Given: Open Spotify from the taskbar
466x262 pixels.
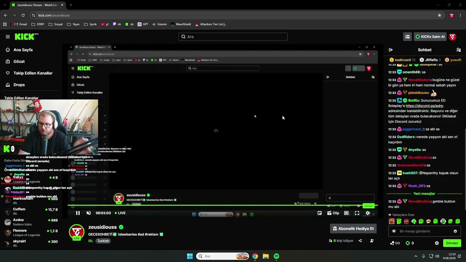Looking at the screenshot, I should tap(276, 256).
